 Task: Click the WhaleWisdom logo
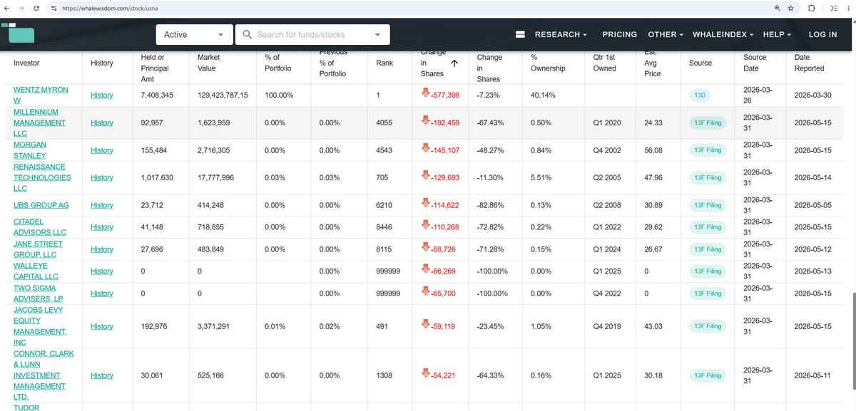coord(17,33)
